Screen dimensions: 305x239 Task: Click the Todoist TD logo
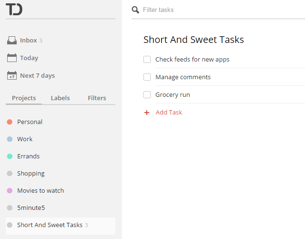(14, 10)
